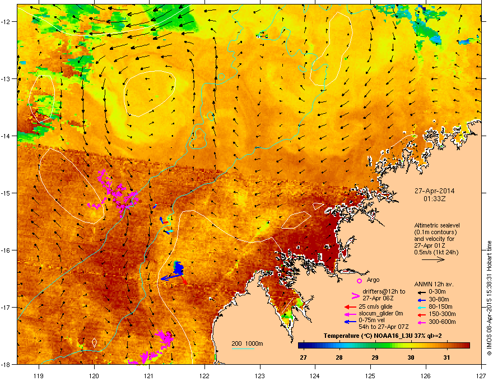The width and height of the screenshot is (493, 381).
Task: Click the black 0-30m ANMN arrow
Action: (x=421, y=292)
